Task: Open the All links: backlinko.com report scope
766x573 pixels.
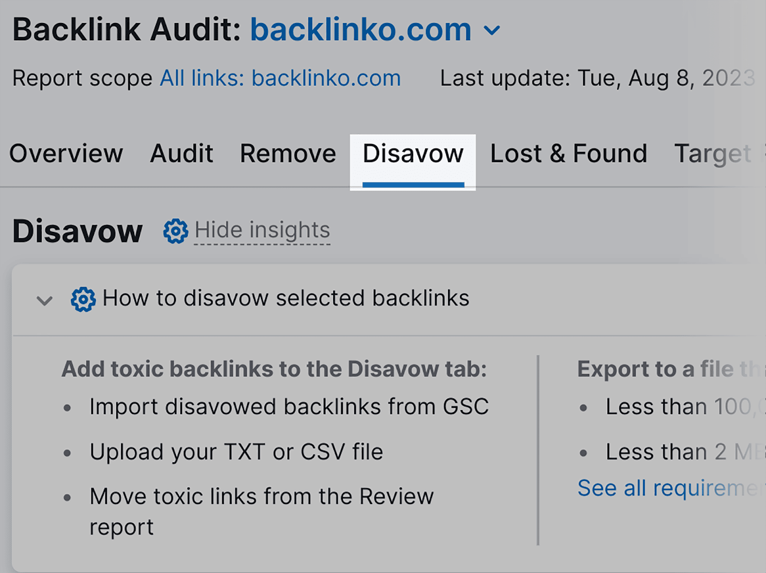Action: click(280, 78)
